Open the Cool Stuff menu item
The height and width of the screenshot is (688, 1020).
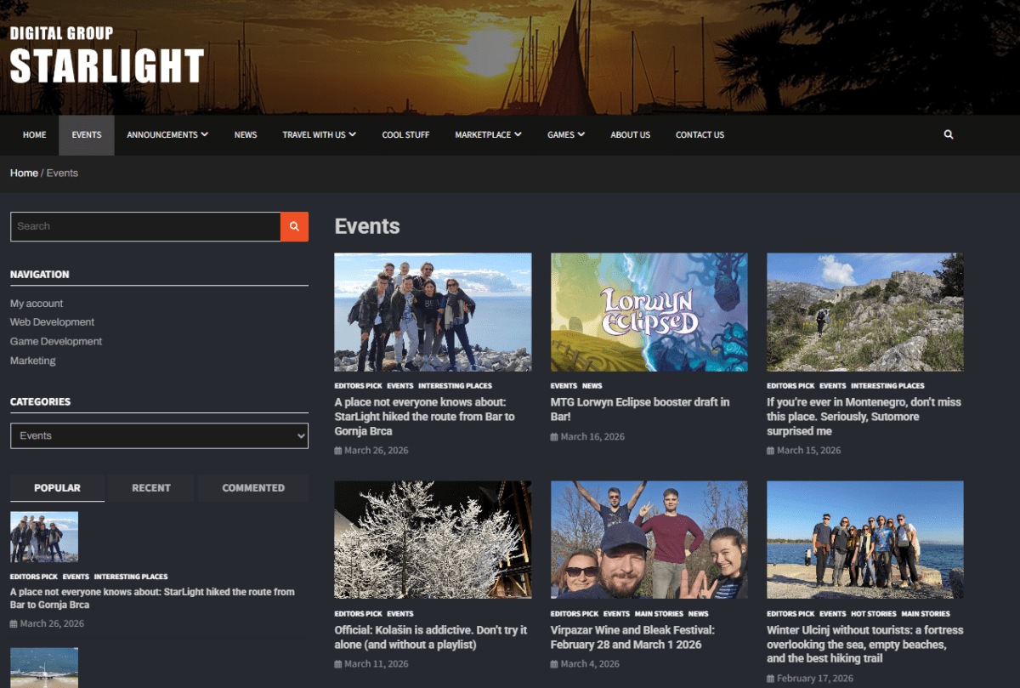click(405, 134)
